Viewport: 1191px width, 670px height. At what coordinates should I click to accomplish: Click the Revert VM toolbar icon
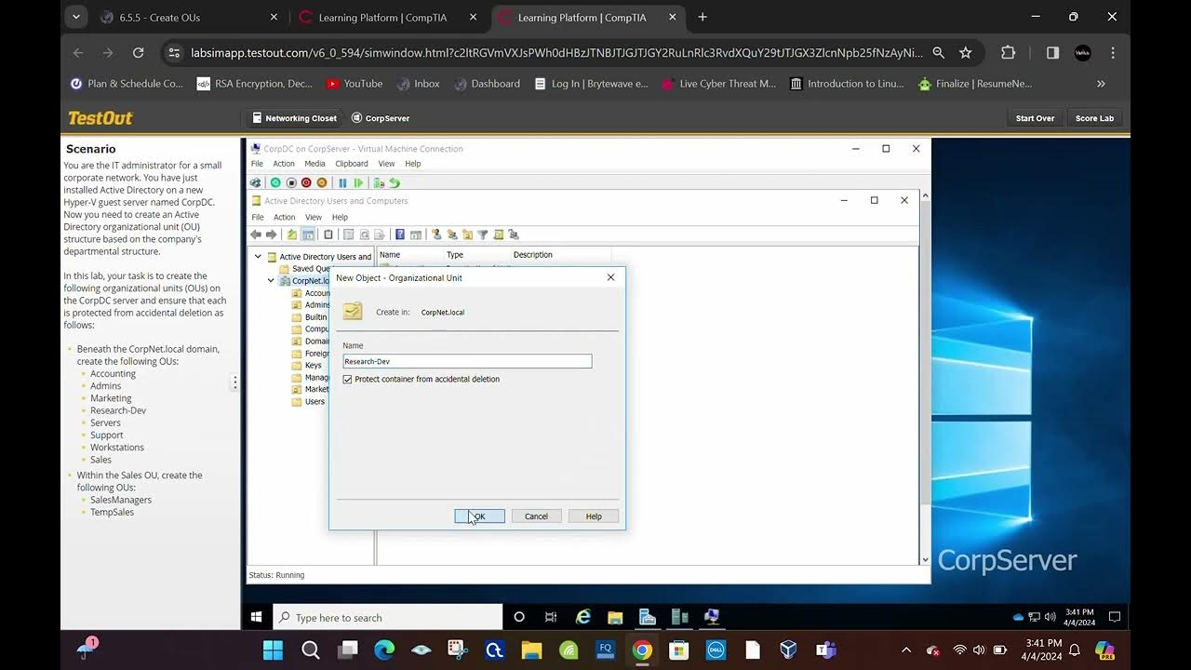(395, 182)
